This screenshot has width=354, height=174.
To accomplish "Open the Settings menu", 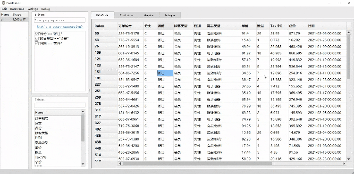I will pos(33,9).
